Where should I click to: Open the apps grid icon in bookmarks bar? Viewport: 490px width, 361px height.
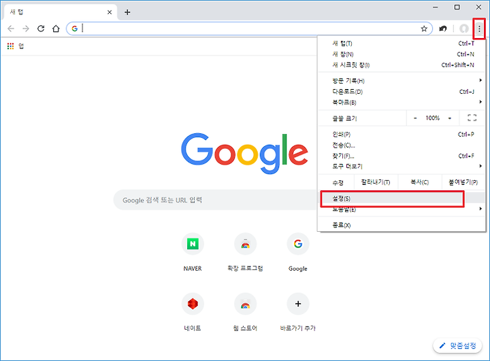[x=11, y=46]
